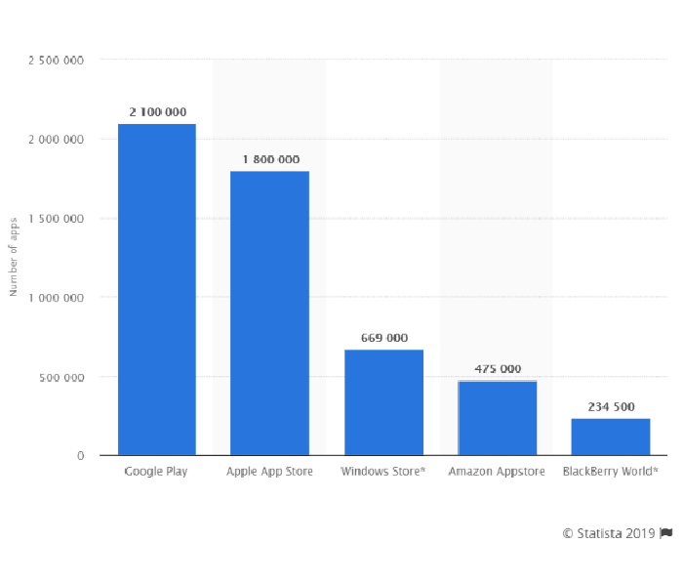Click the Apple App Store axis label
The height and width of the screenshot is (584, 683).
click(x=269, y=472)
